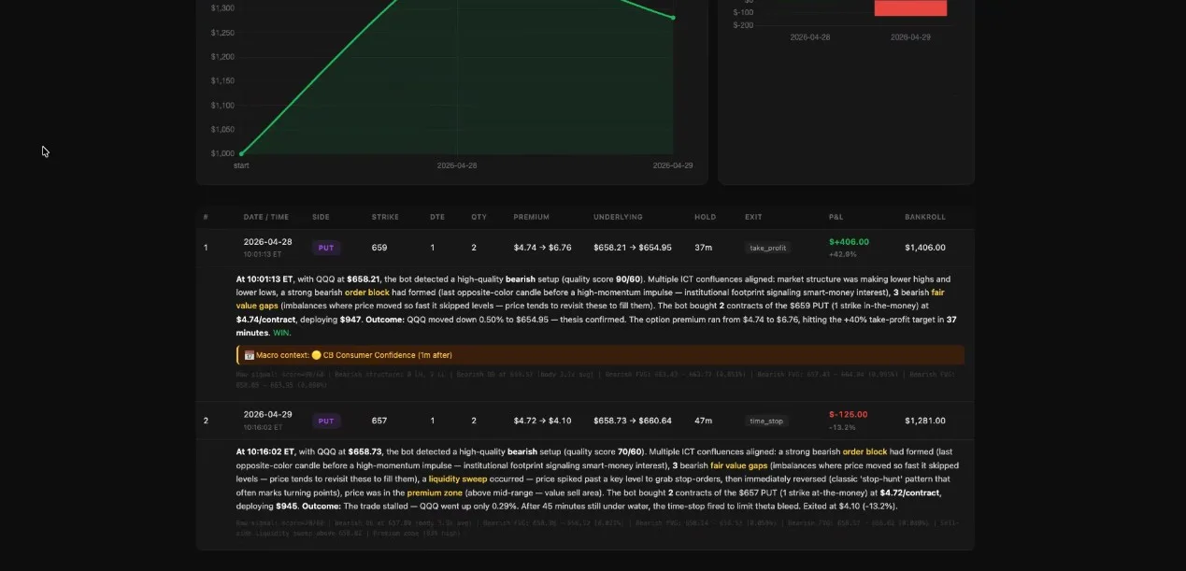Click the green P&L '$+406.00'
Image resolution: width=1186 pixels, height=571 pixels.
pos(849,241)
